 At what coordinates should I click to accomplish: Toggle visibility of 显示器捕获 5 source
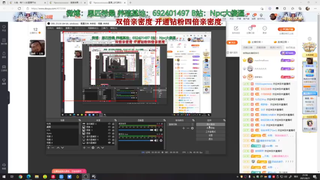pos(109,140)
